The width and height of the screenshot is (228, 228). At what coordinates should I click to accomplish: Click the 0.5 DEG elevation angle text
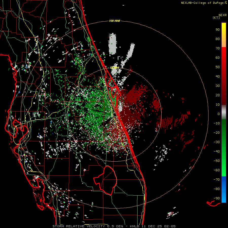tap(115, 226)
